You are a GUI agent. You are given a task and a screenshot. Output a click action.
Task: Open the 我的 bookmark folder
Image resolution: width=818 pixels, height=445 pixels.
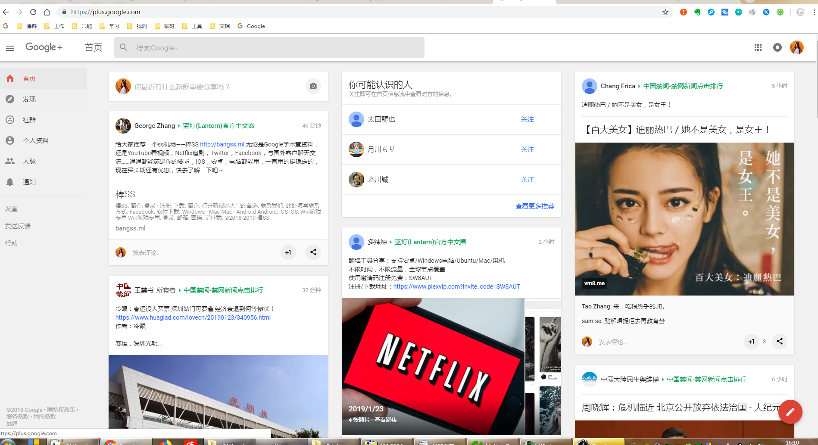point(137,26)
